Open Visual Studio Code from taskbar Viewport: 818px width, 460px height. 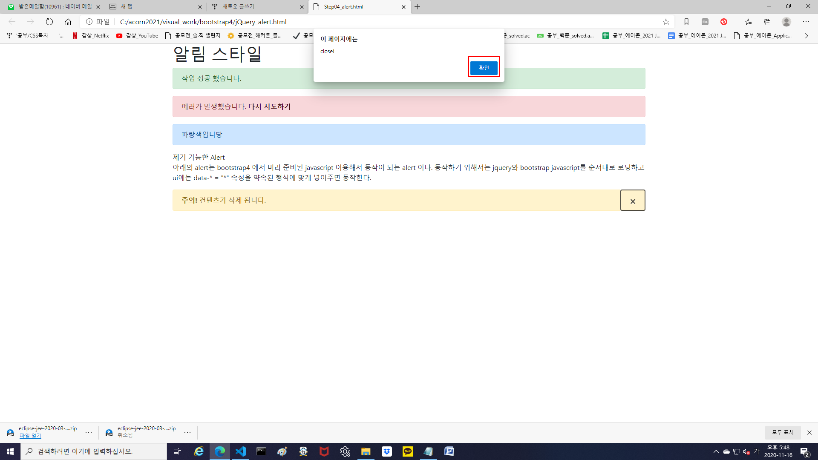pyautogui.click(x=241, y=451)
